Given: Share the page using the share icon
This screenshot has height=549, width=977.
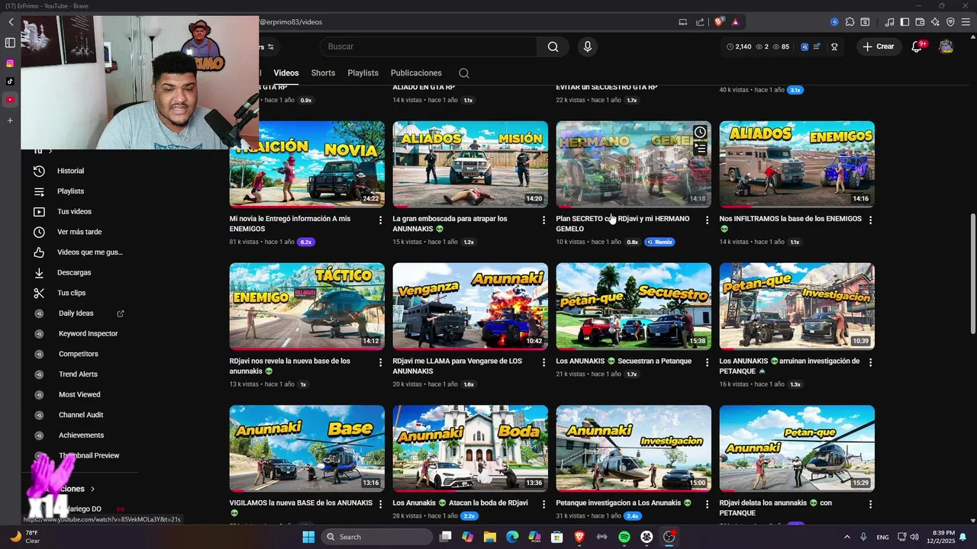Looking at the screenshot, I should coord(700,22).
